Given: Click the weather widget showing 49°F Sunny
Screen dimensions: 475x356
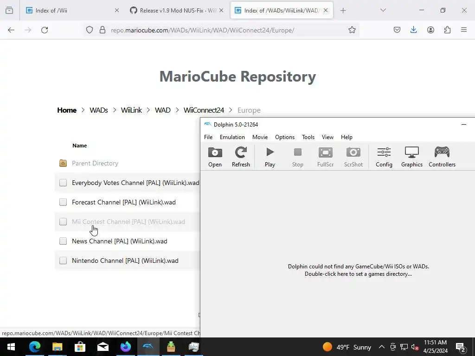Looking at the screenshot, I should coord(347,347).
